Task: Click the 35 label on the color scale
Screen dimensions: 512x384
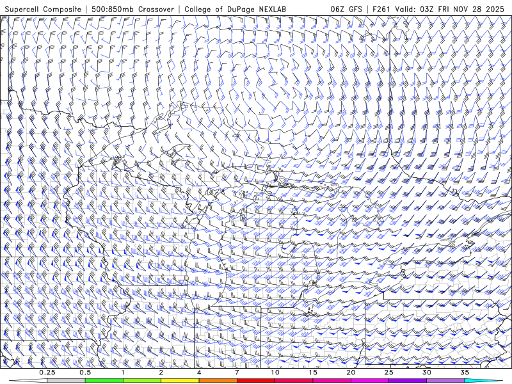Action: (x=465, y=372)
